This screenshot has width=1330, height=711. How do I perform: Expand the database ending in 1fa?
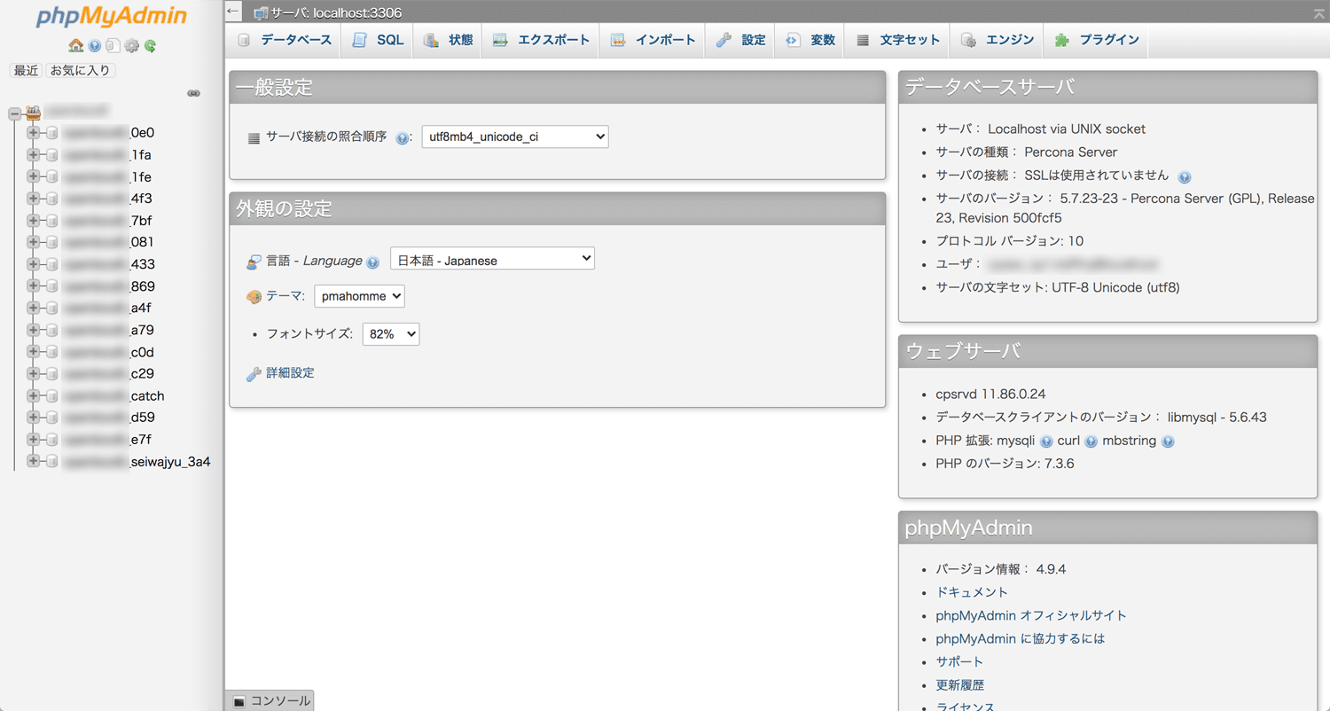tap(34, 154)
